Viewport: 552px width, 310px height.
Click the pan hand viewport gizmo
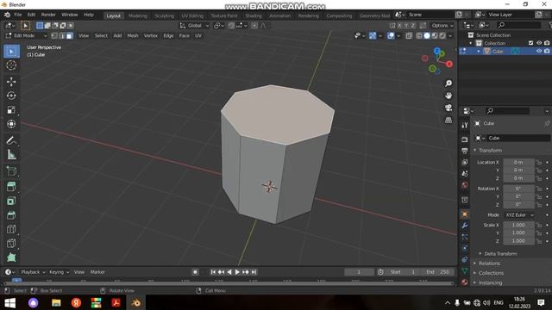pos(448,96)
